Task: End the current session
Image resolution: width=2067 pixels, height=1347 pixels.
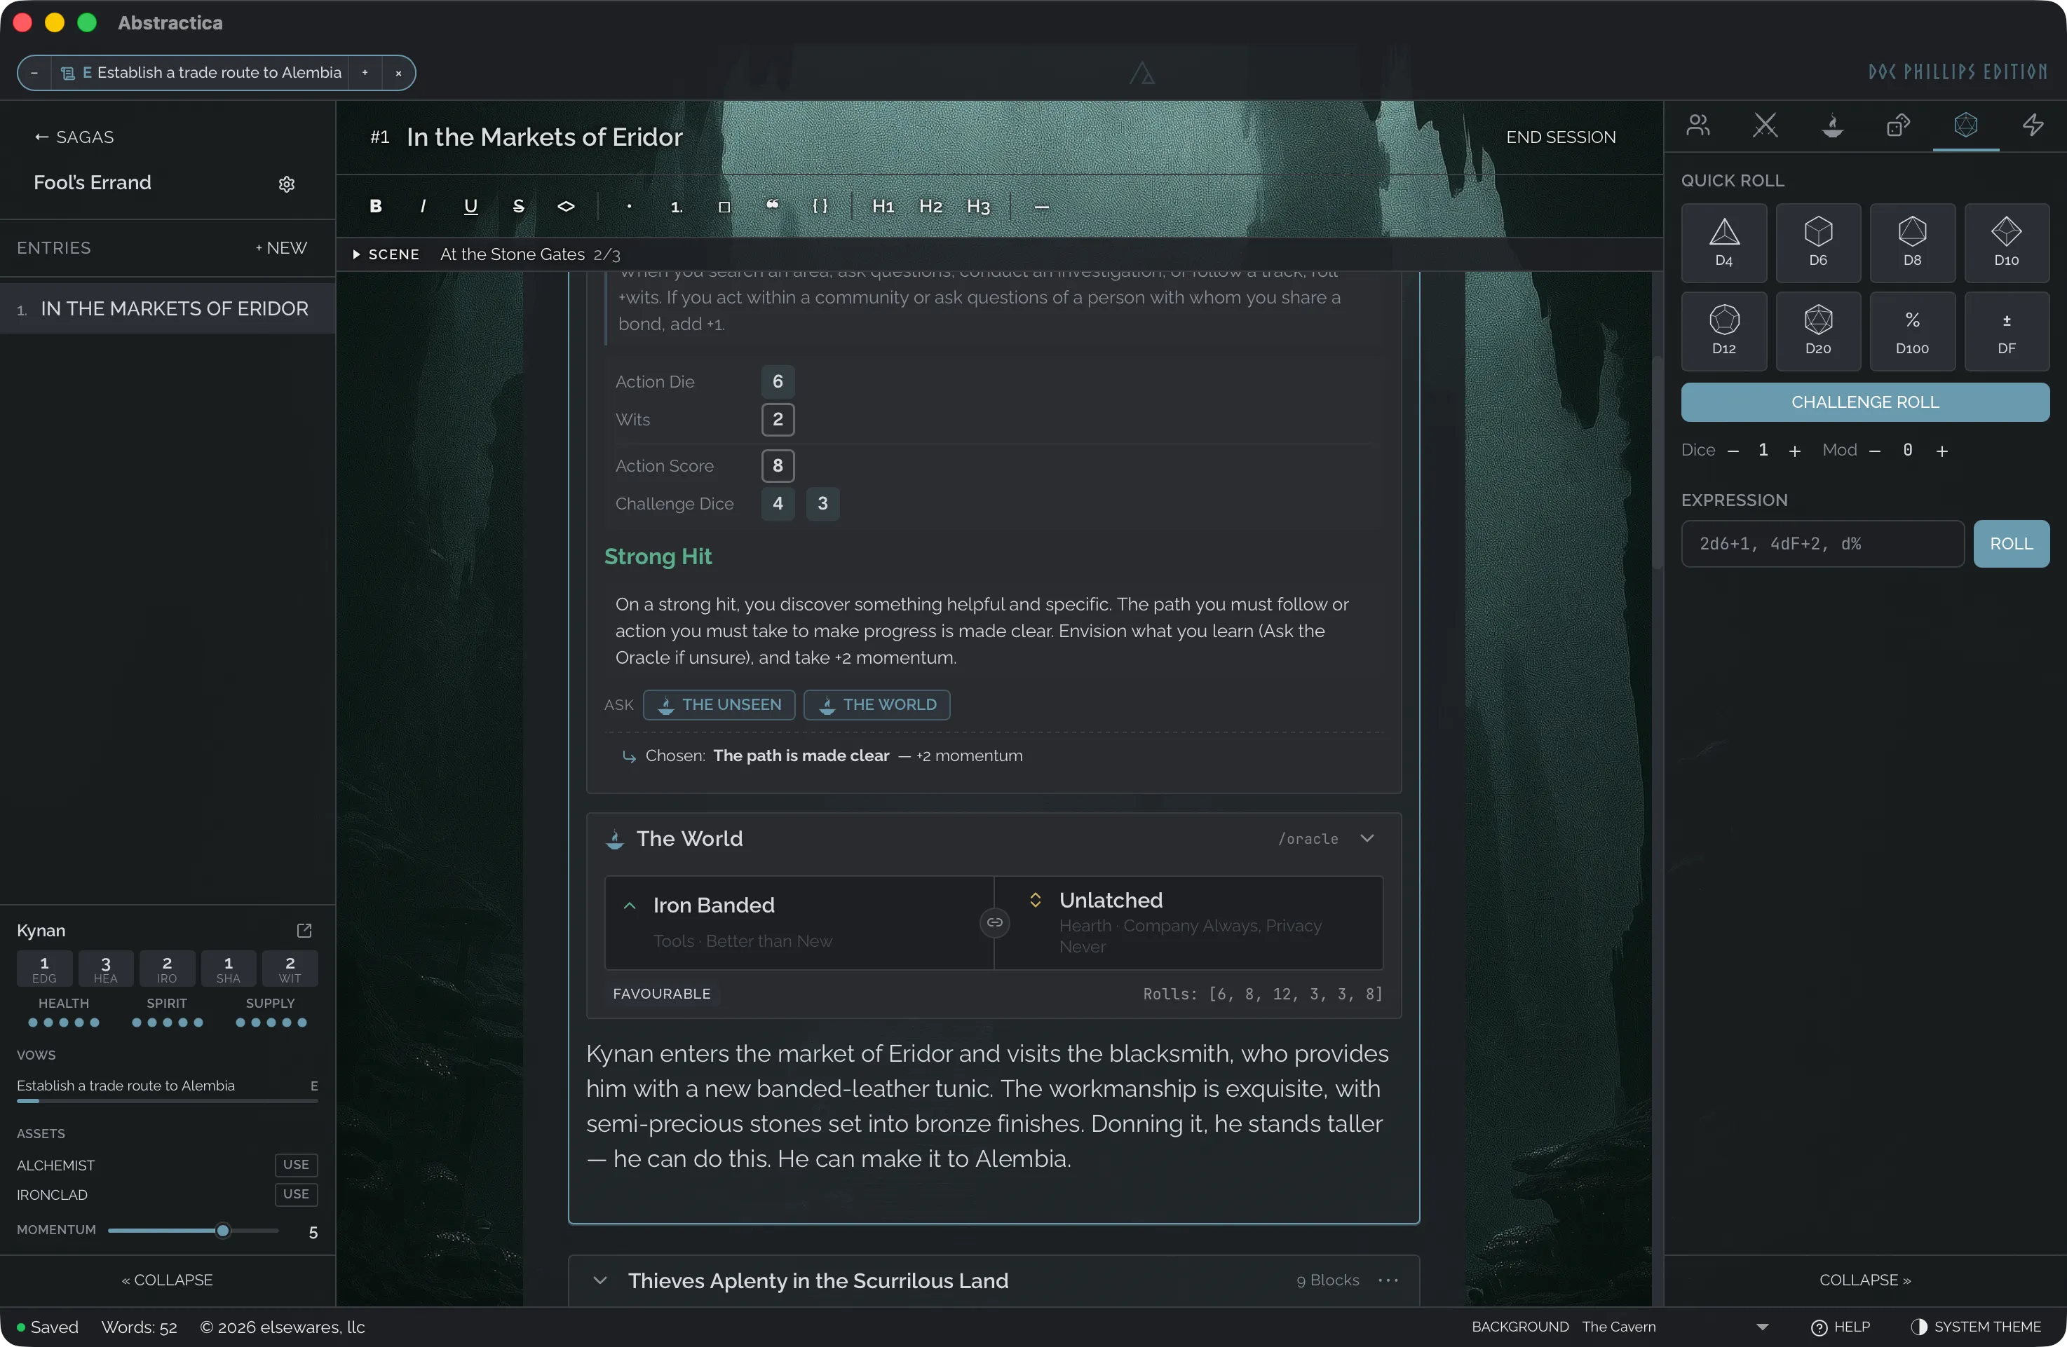Action: point(1561,137)
